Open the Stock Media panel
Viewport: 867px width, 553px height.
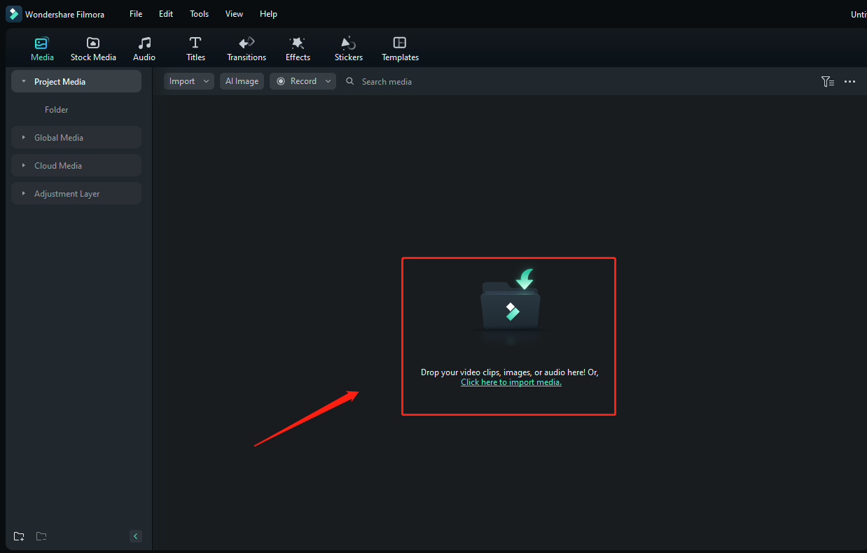(93, 48)
